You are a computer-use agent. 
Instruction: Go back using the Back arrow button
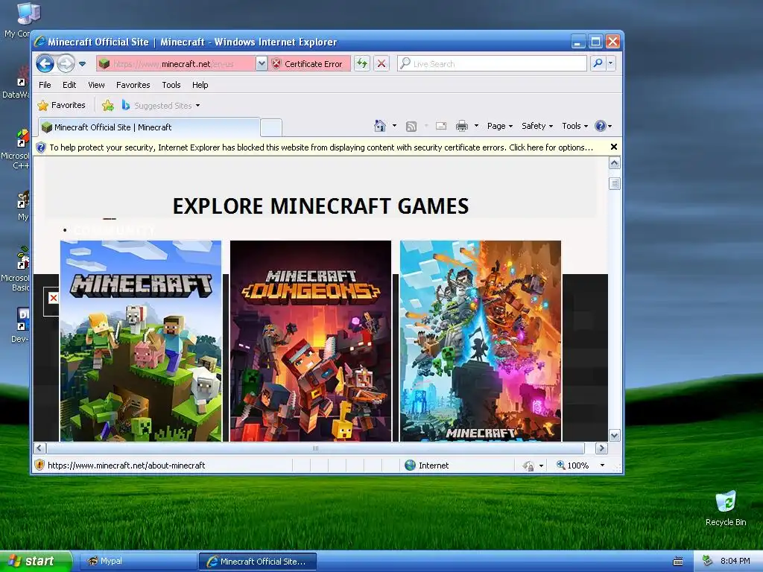coord(45,64)
